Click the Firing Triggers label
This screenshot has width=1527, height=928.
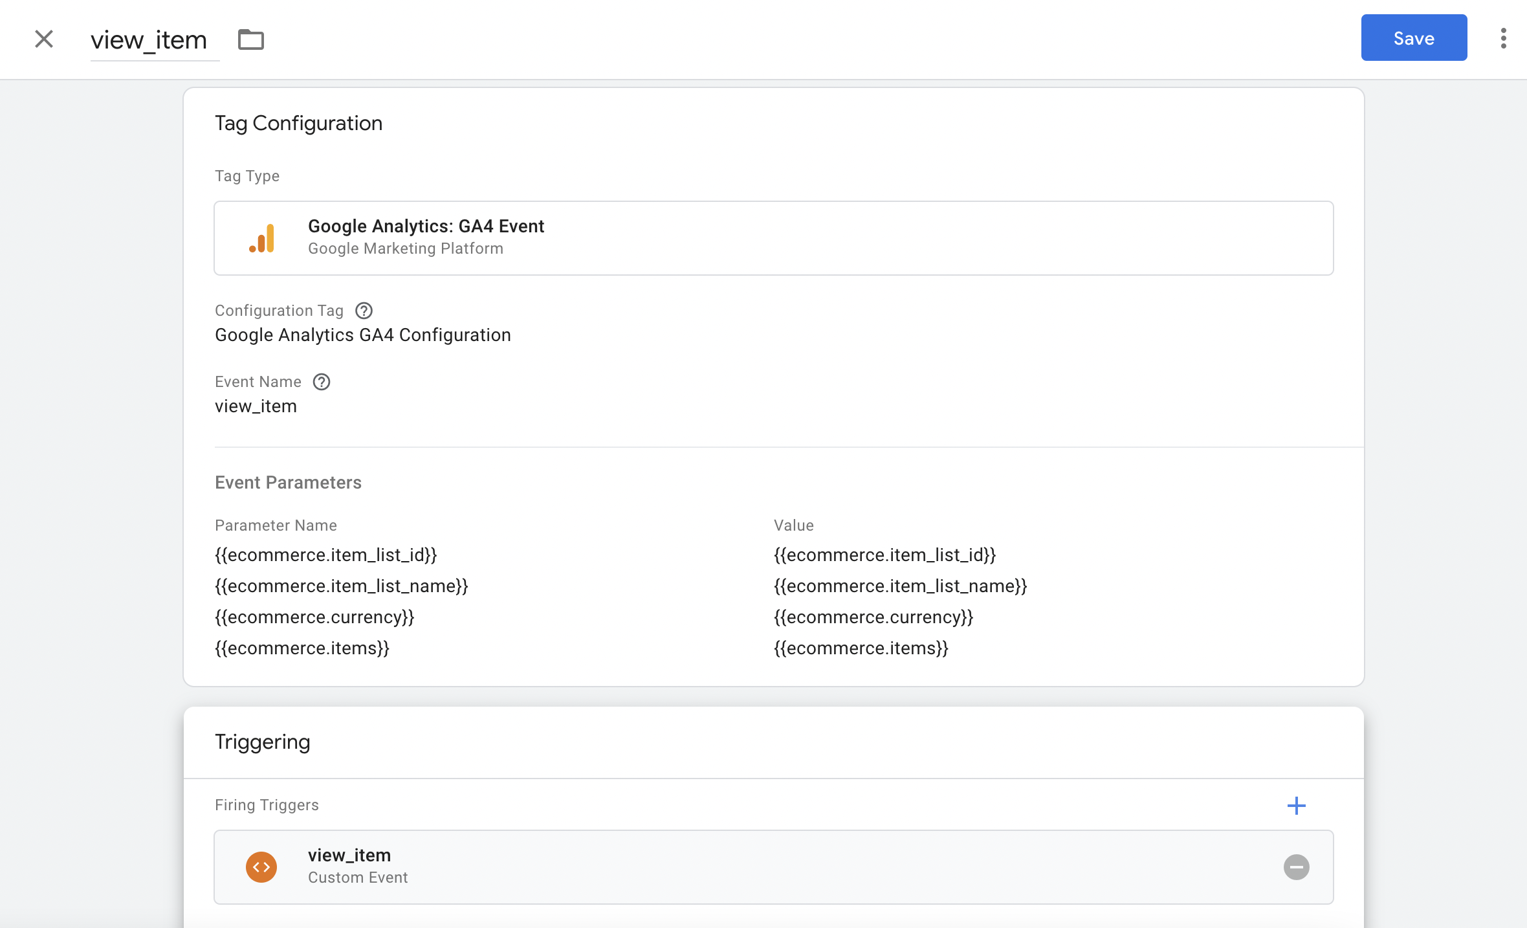pyautogui.click(x=267, y=805)
